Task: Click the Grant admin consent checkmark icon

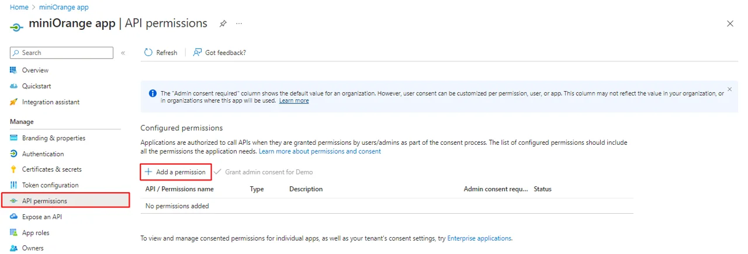Action: point(218,172)
